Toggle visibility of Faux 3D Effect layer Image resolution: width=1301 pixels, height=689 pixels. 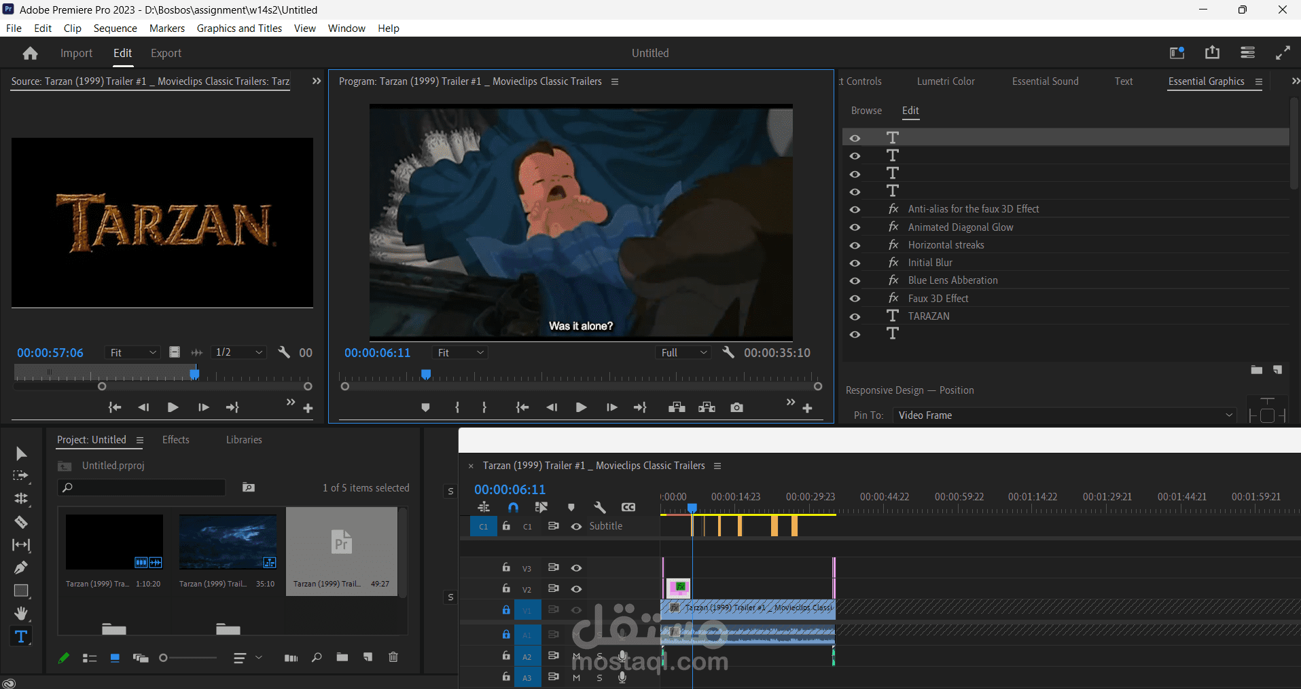point(855,299)
